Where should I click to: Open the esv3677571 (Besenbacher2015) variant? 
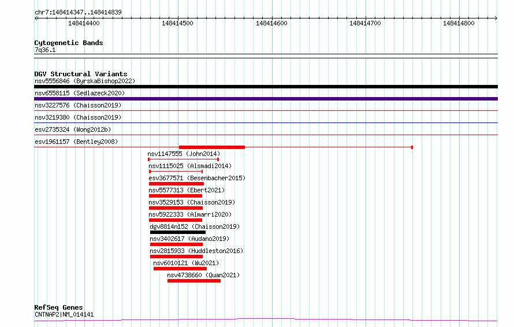[197, 178]
